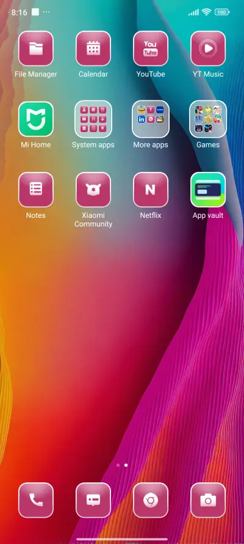This screenshot has width=244, height=544.
Task: Open the Phone dialer in dock
Action: pyautogui.click(x=36, y=501)
